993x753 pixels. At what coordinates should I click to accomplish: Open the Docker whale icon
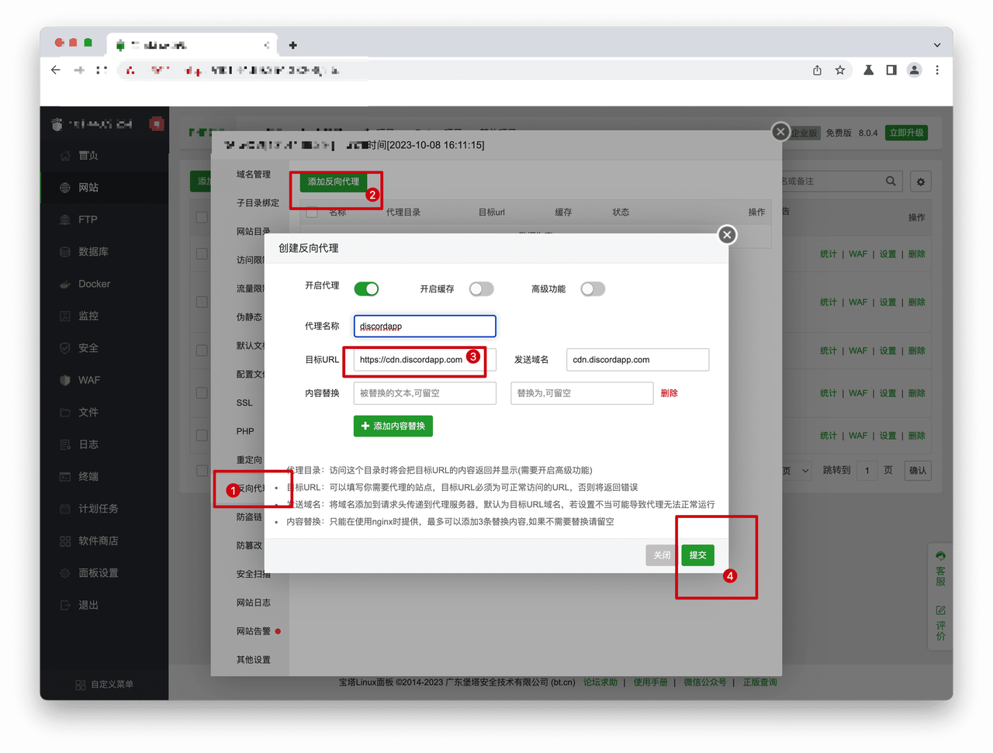[65, 285]
